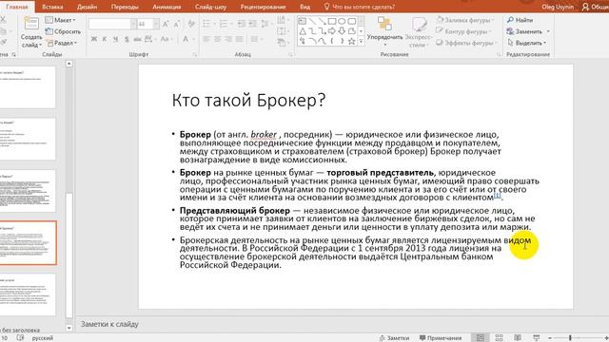Toggle strikethrough (abc) formatting
The height and width of the screenshot is (342, 609).
[x=137, y=39]
